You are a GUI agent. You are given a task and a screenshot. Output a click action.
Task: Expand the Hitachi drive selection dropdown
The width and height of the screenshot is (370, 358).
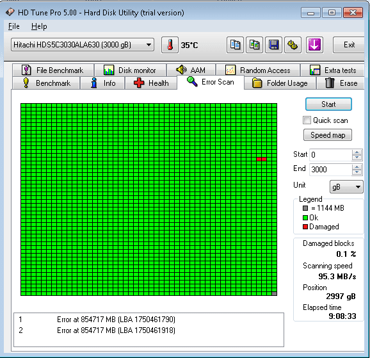[83, 45]
